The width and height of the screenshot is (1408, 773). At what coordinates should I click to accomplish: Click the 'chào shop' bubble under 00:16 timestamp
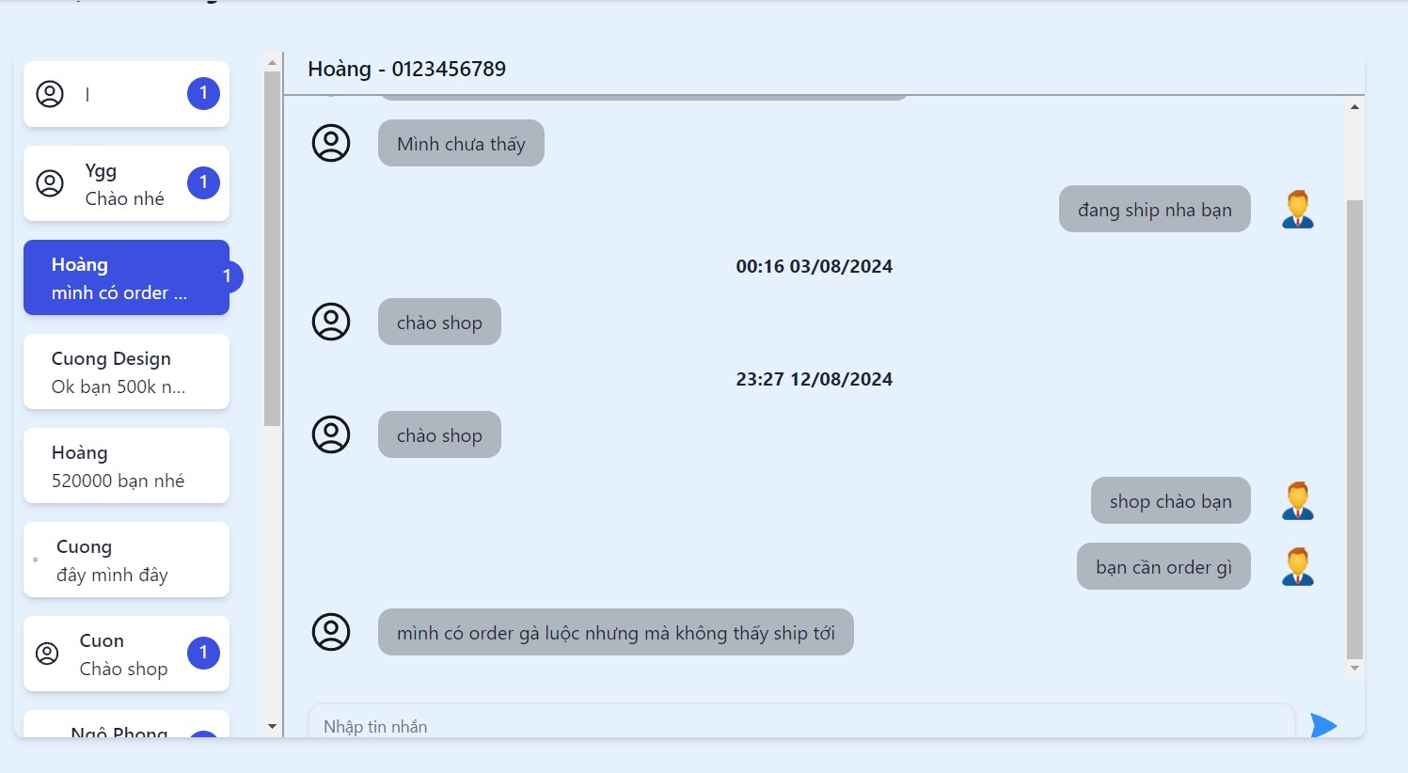click(x=439, y=322)
